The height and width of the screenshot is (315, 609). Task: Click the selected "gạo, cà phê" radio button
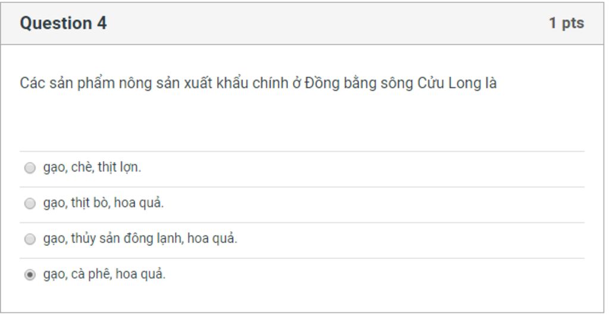pyautogui.click(x=30, y=275)
